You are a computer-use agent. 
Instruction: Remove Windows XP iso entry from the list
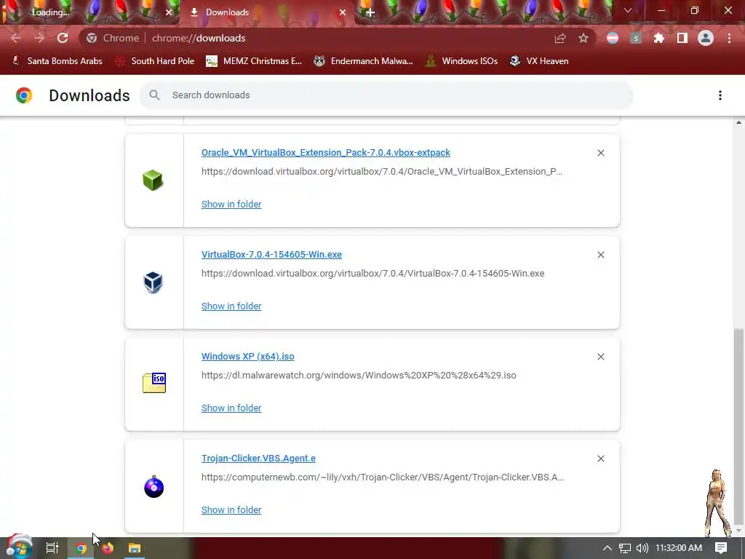point(600,357)
